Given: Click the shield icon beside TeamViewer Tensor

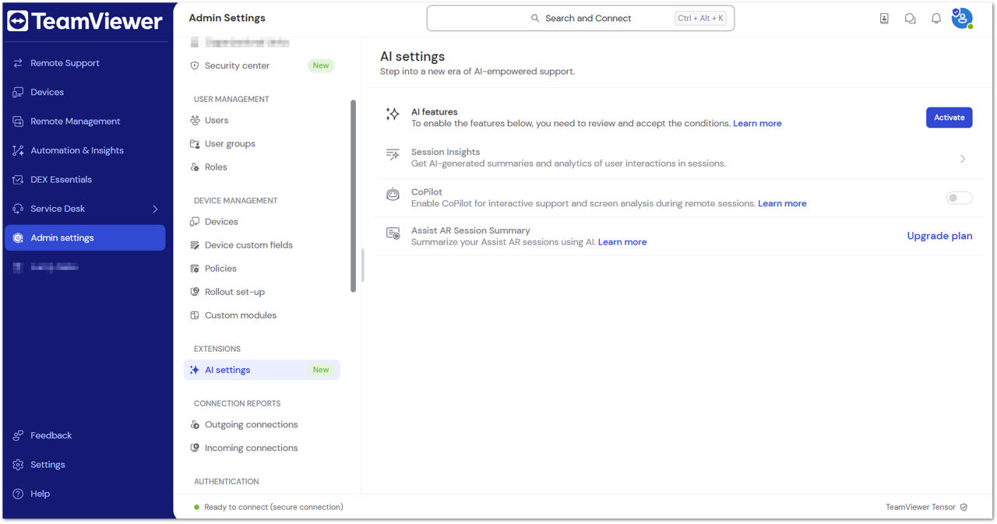Looking at the screenshot, I should pos(964,507).
